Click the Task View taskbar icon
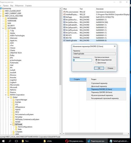The image size is (131, 143). click(16, 141)
